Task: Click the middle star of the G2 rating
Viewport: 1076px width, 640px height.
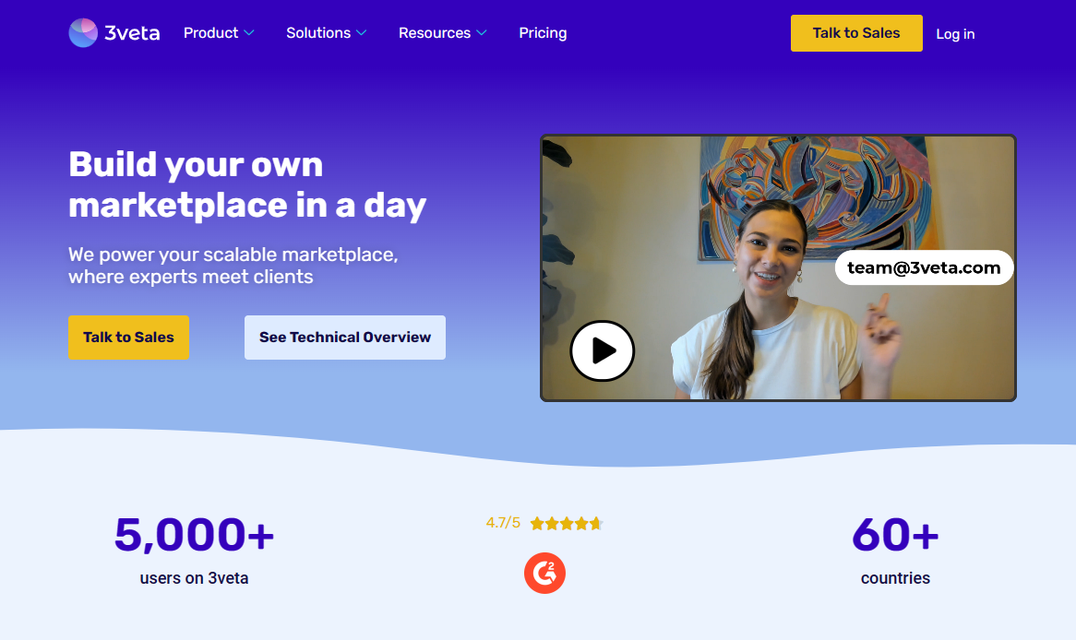Action: click(x=566, y=523)
